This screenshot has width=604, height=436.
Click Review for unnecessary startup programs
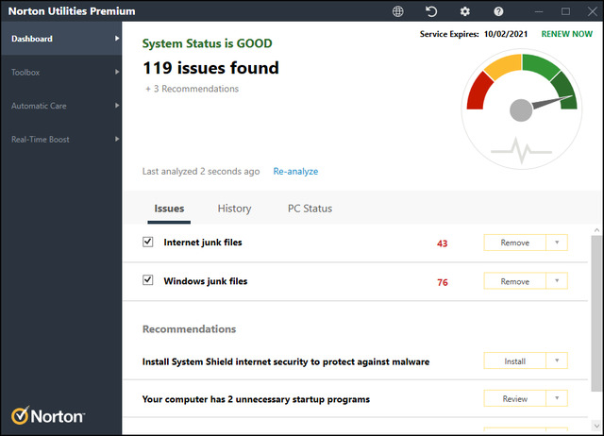point(514,399)
